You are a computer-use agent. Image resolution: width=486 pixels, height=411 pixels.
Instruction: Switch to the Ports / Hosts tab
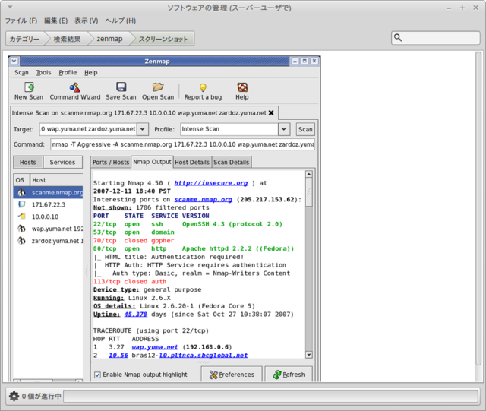[111, 163]
